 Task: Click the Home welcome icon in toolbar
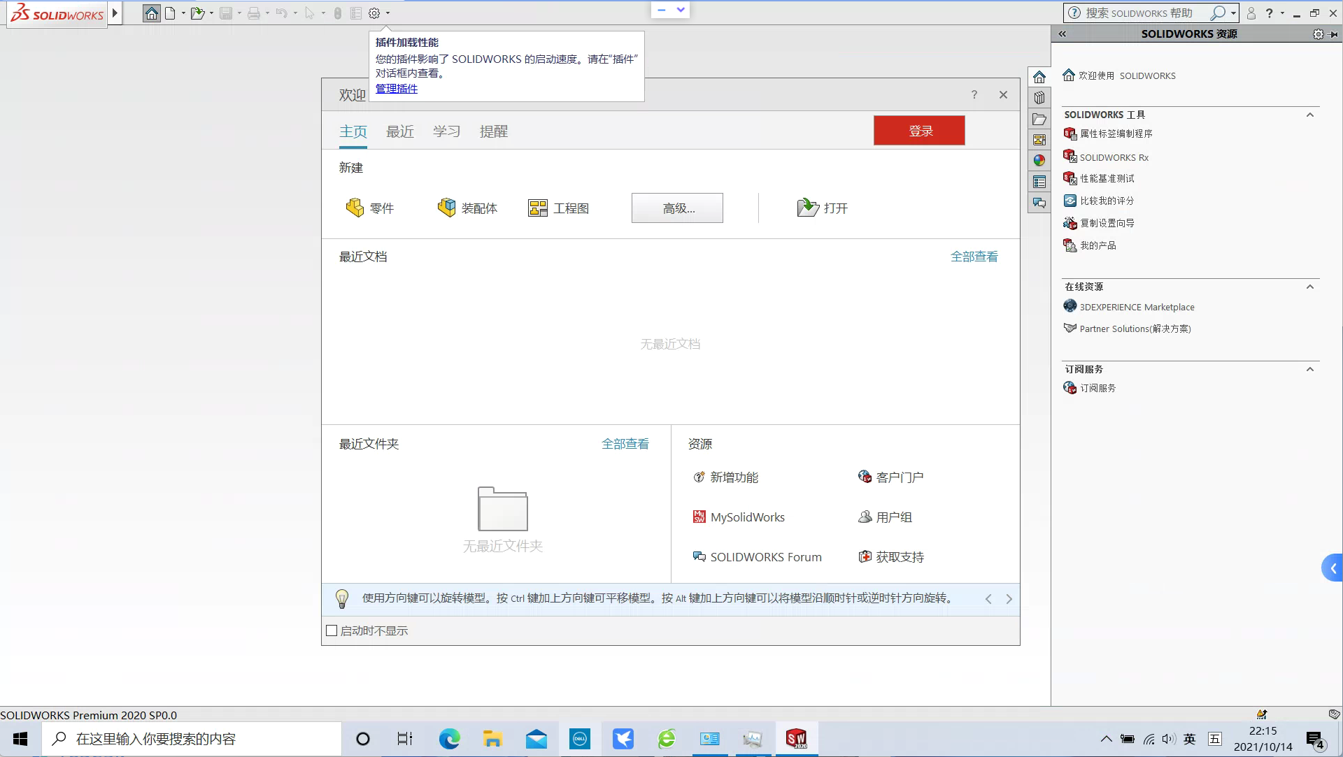point(152,13)
